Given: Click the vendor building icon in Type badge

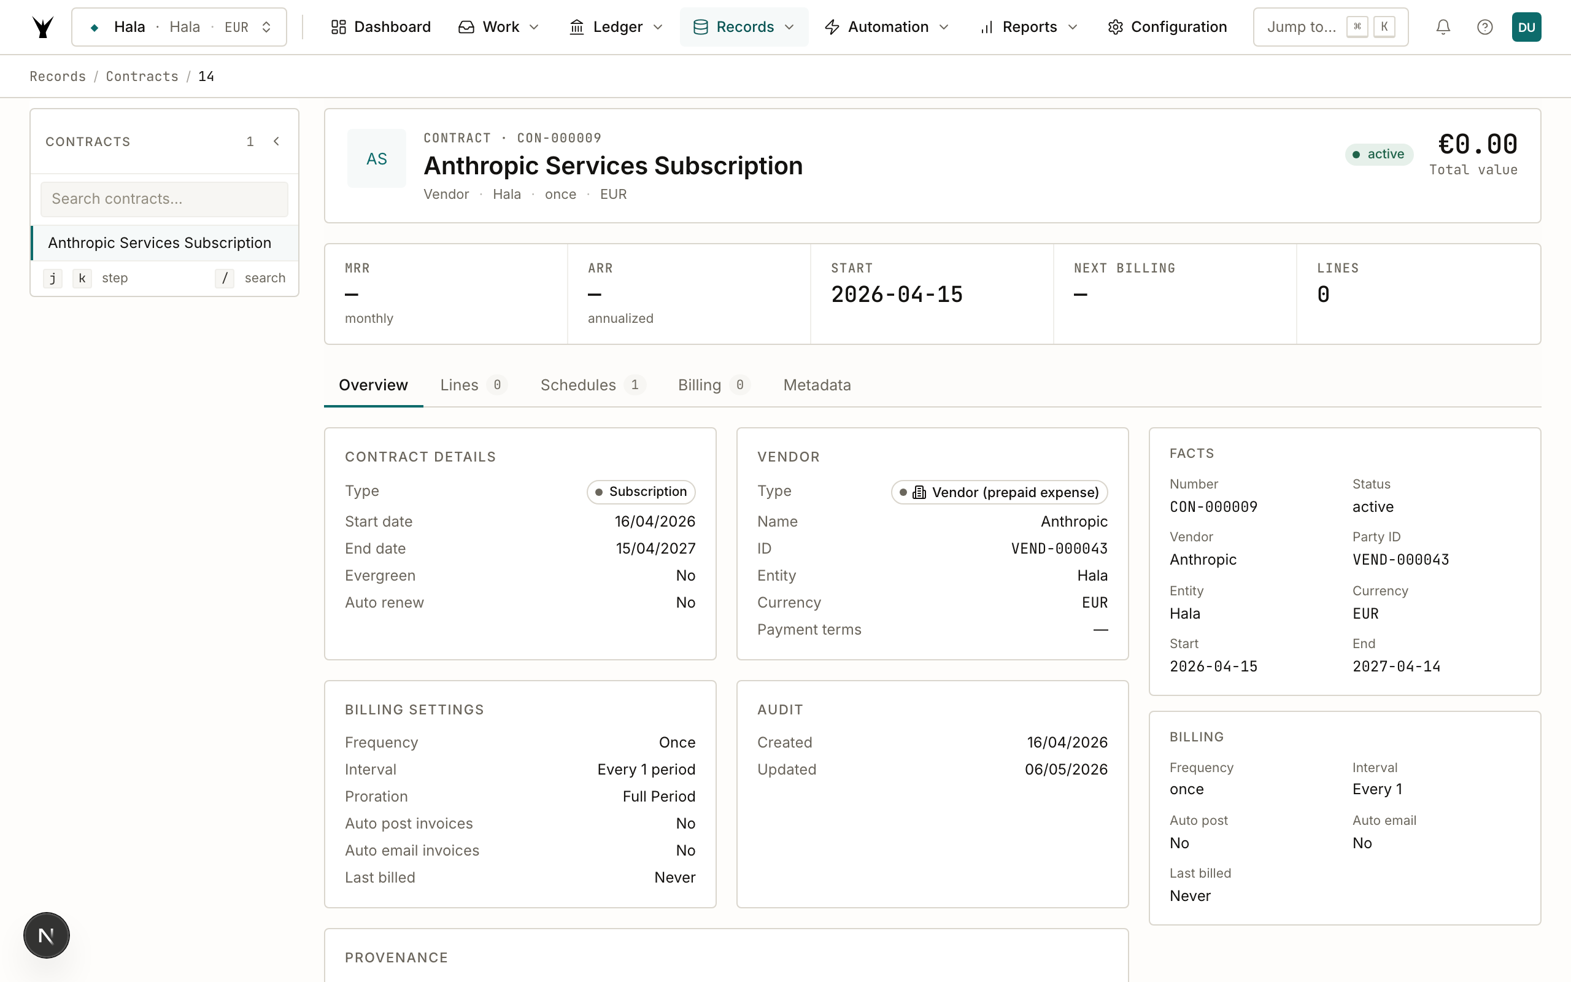Looking at the screenshot, I should (x=919, y=492).
